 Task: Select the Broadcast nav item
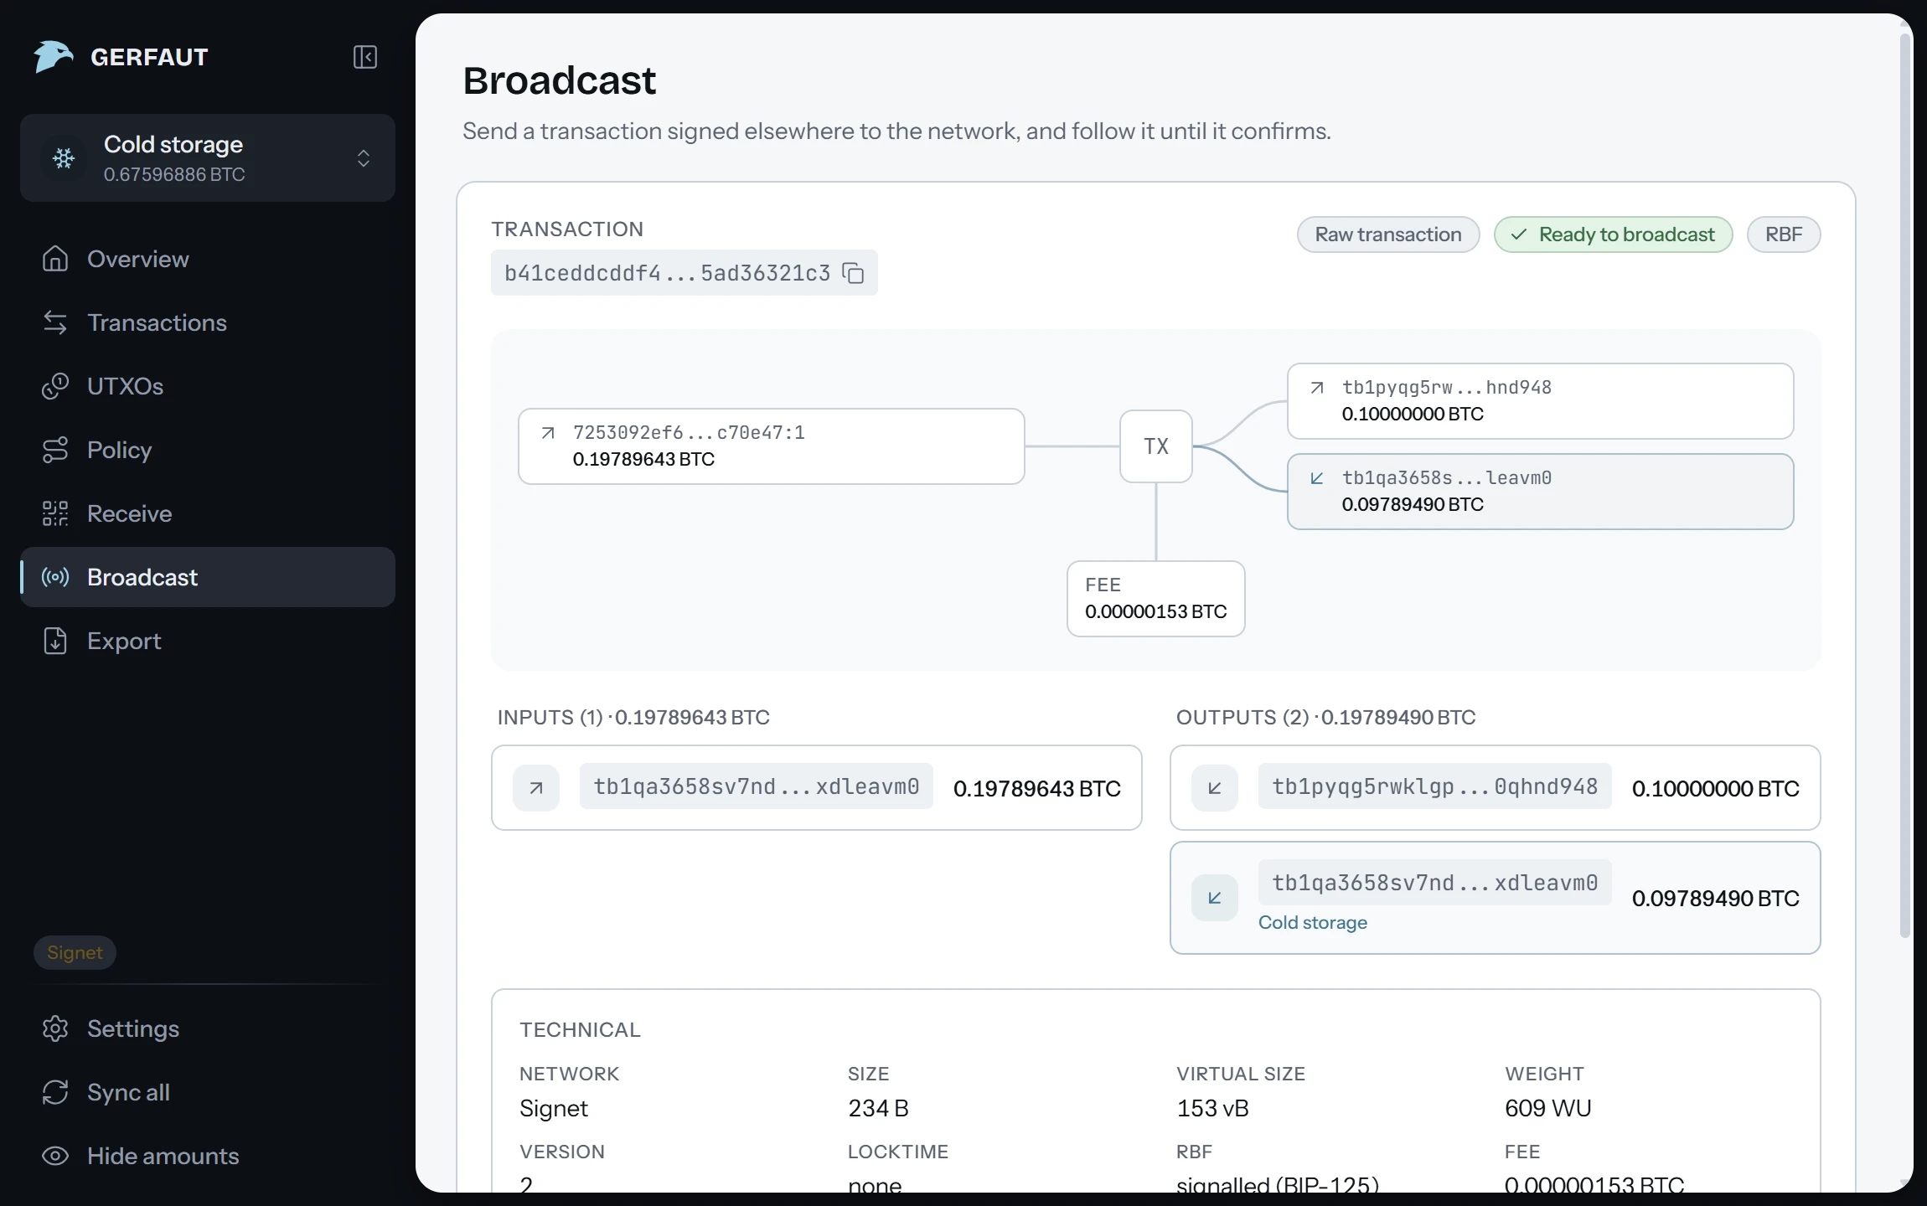point(208,577)
